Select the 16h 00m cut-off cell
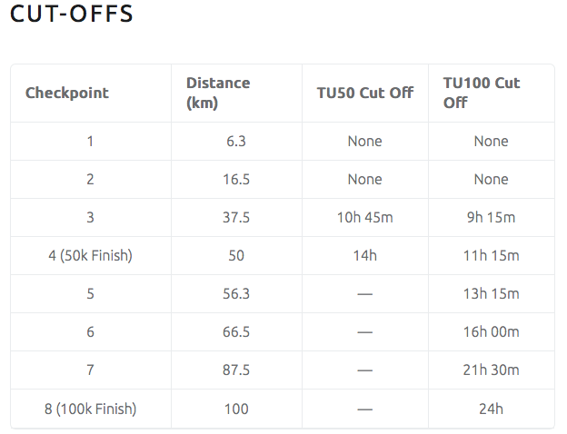 pos(491,332)
